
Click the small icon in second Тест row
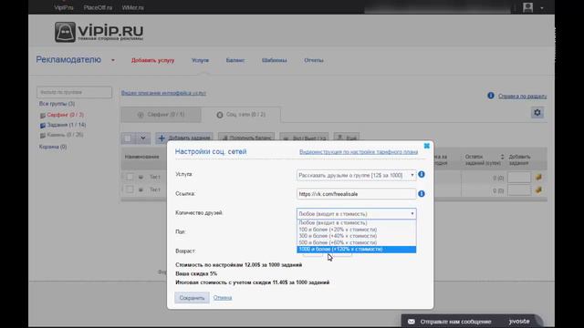141,190
